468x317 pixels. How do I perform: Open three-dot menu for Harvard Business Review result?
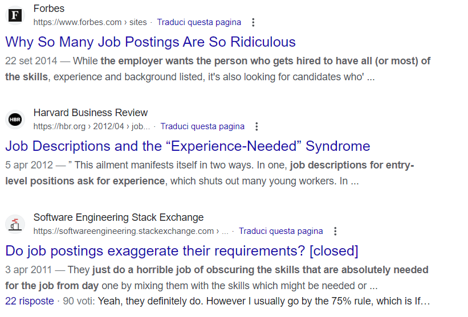pyautogui.click(x=257, y=126)
